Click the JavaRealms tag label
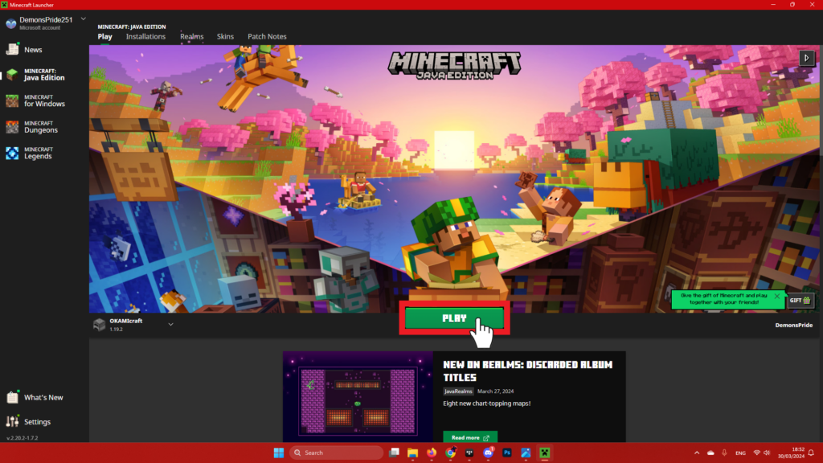 pyautogui.click(x=458, y=391)
